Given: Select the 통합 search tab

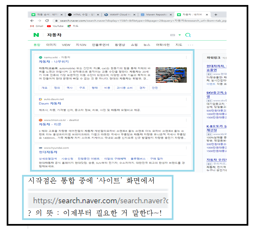Looking at the screenshot, I should 37,45.
